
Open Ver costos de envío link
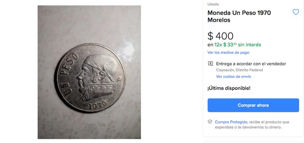(x=233, y=76)
